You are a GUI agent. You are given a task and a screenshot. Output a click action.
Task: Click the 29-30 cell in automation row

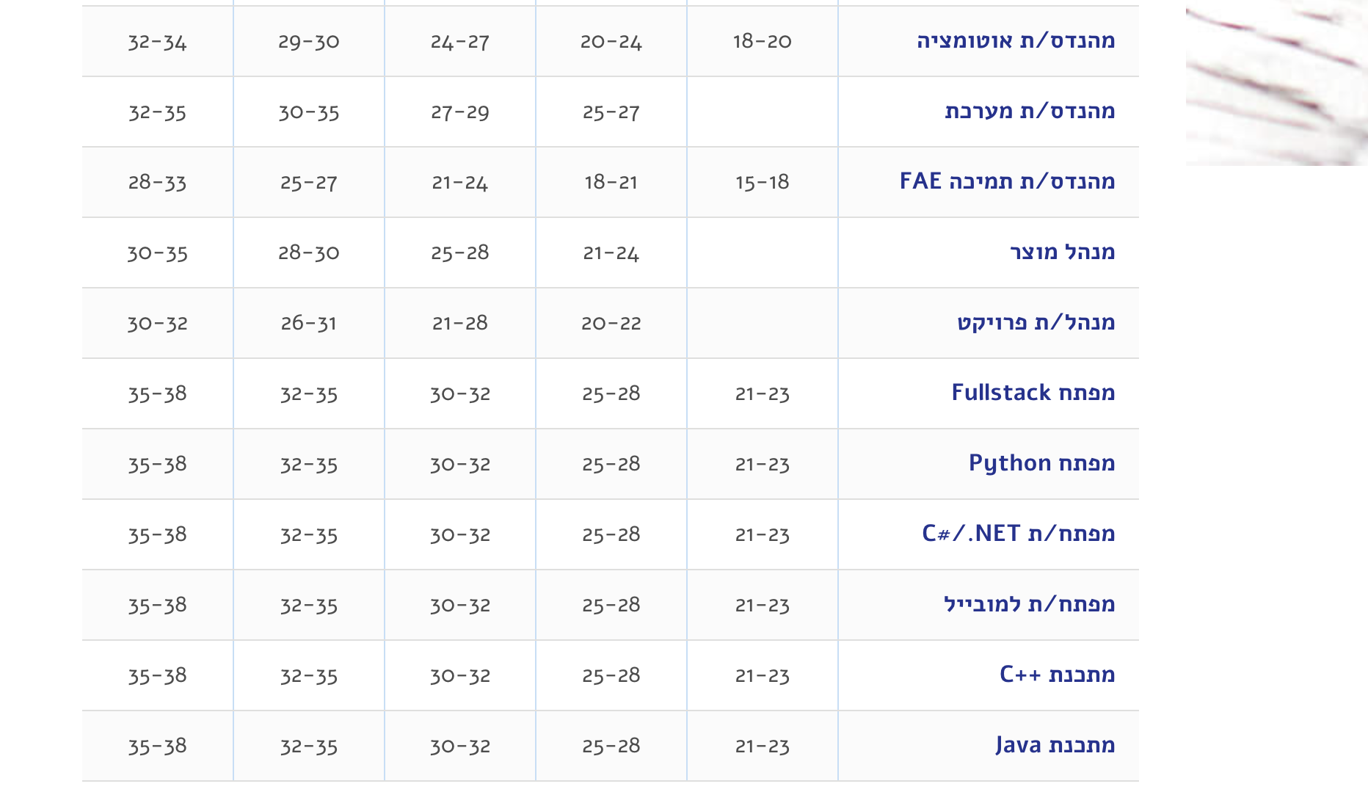coord(308,41)
